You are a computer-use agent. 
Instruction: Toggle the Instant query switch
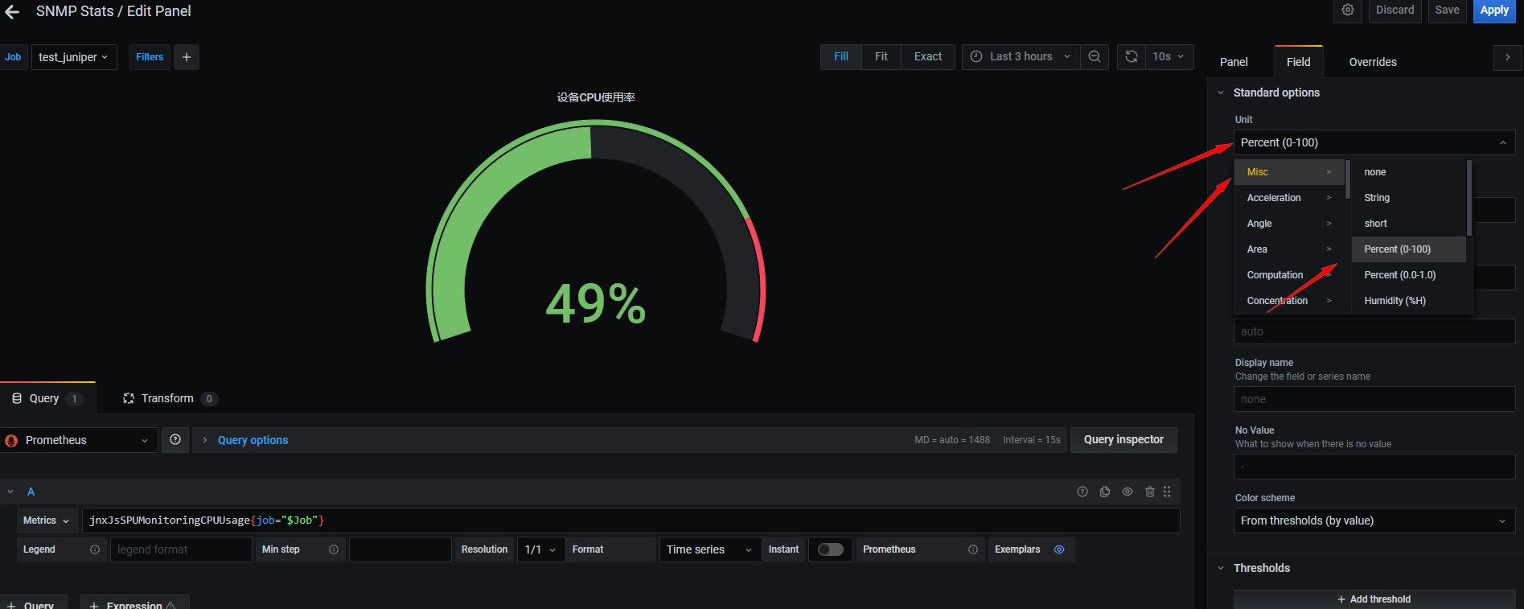point(830,549)
